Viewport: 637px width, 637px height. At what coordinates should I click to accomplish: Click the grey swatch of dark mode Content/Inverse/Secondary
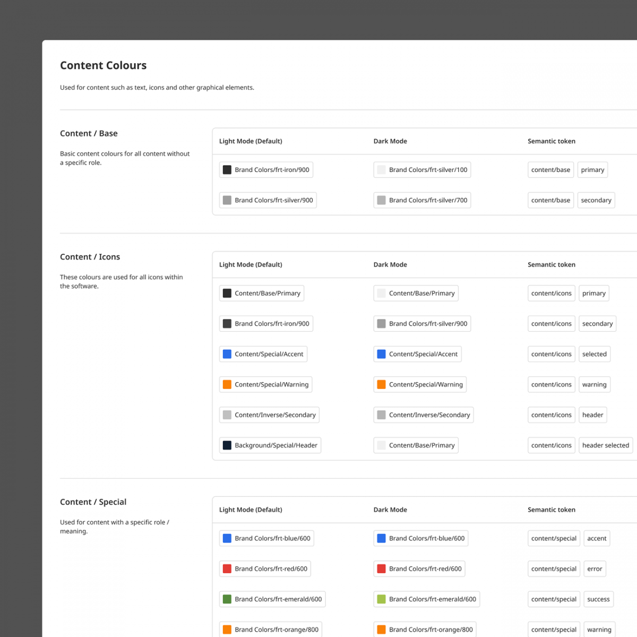(x=381, y=415)
